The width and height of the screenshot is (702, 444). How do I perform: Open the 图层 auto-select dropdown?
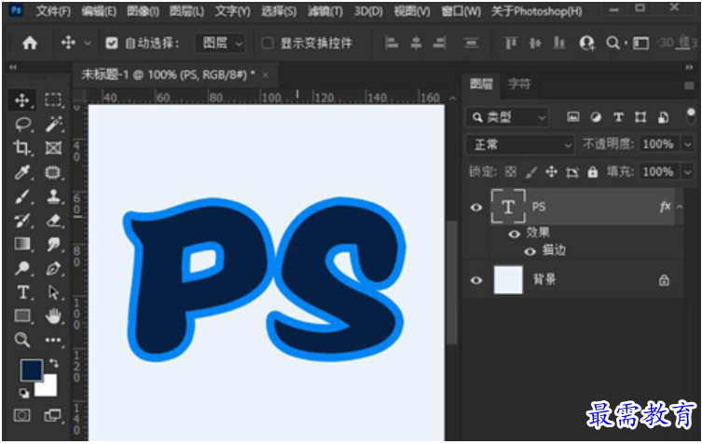pos(220,44)
